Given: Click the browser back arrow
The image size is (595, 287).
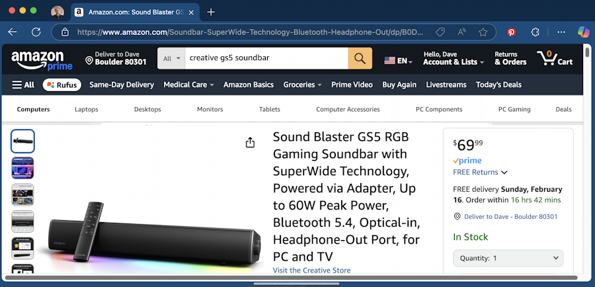Looking at the screenshot, I should click(x=13, y=32).
